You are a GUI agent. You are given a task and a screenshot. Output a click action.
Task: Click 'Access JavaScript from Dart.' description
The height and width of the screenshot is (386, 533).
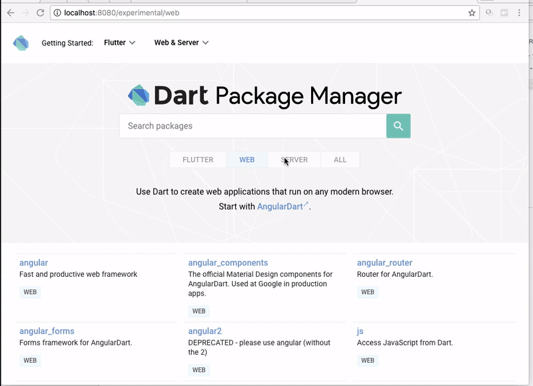pos(405,343)
